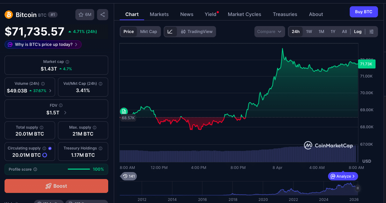Viewport: 386px width, 203px height.
Task: Switch to the Markets tab
Action: (x=159, y=14)
